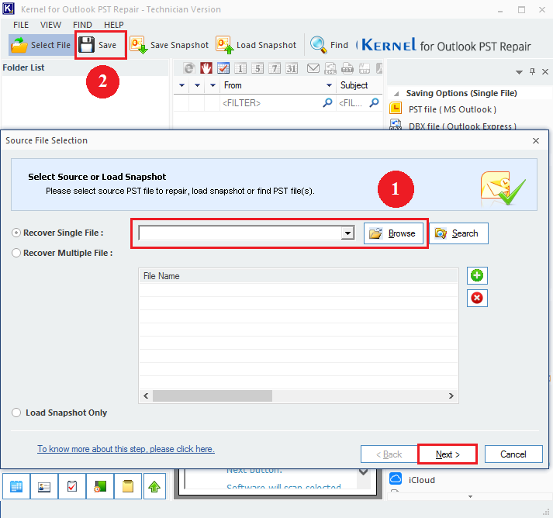Click the Load Snapshot toolbar icon
Viewport: 553px width, 518px height.
coord(225,45)
